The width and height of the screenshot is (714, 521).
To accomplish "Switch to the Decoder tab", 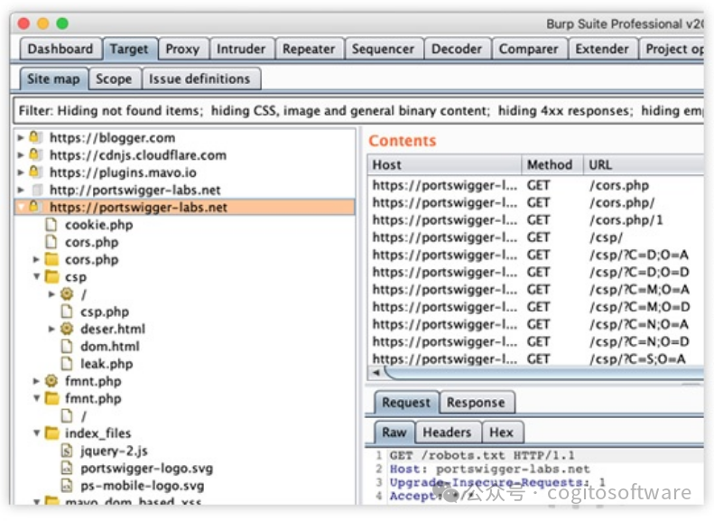I will coord(457,49).
